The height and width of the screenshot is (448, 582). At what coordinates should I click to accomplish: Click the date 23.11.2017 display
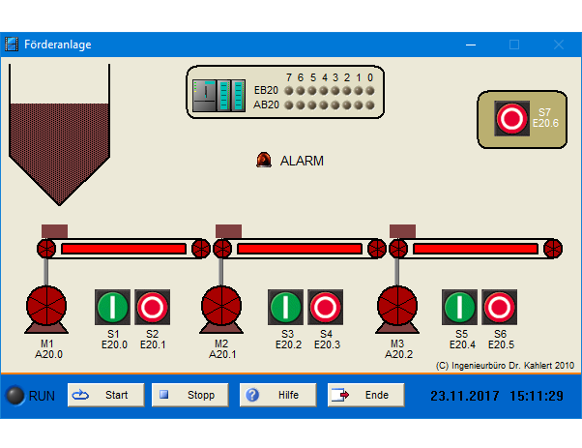(465, 396)
